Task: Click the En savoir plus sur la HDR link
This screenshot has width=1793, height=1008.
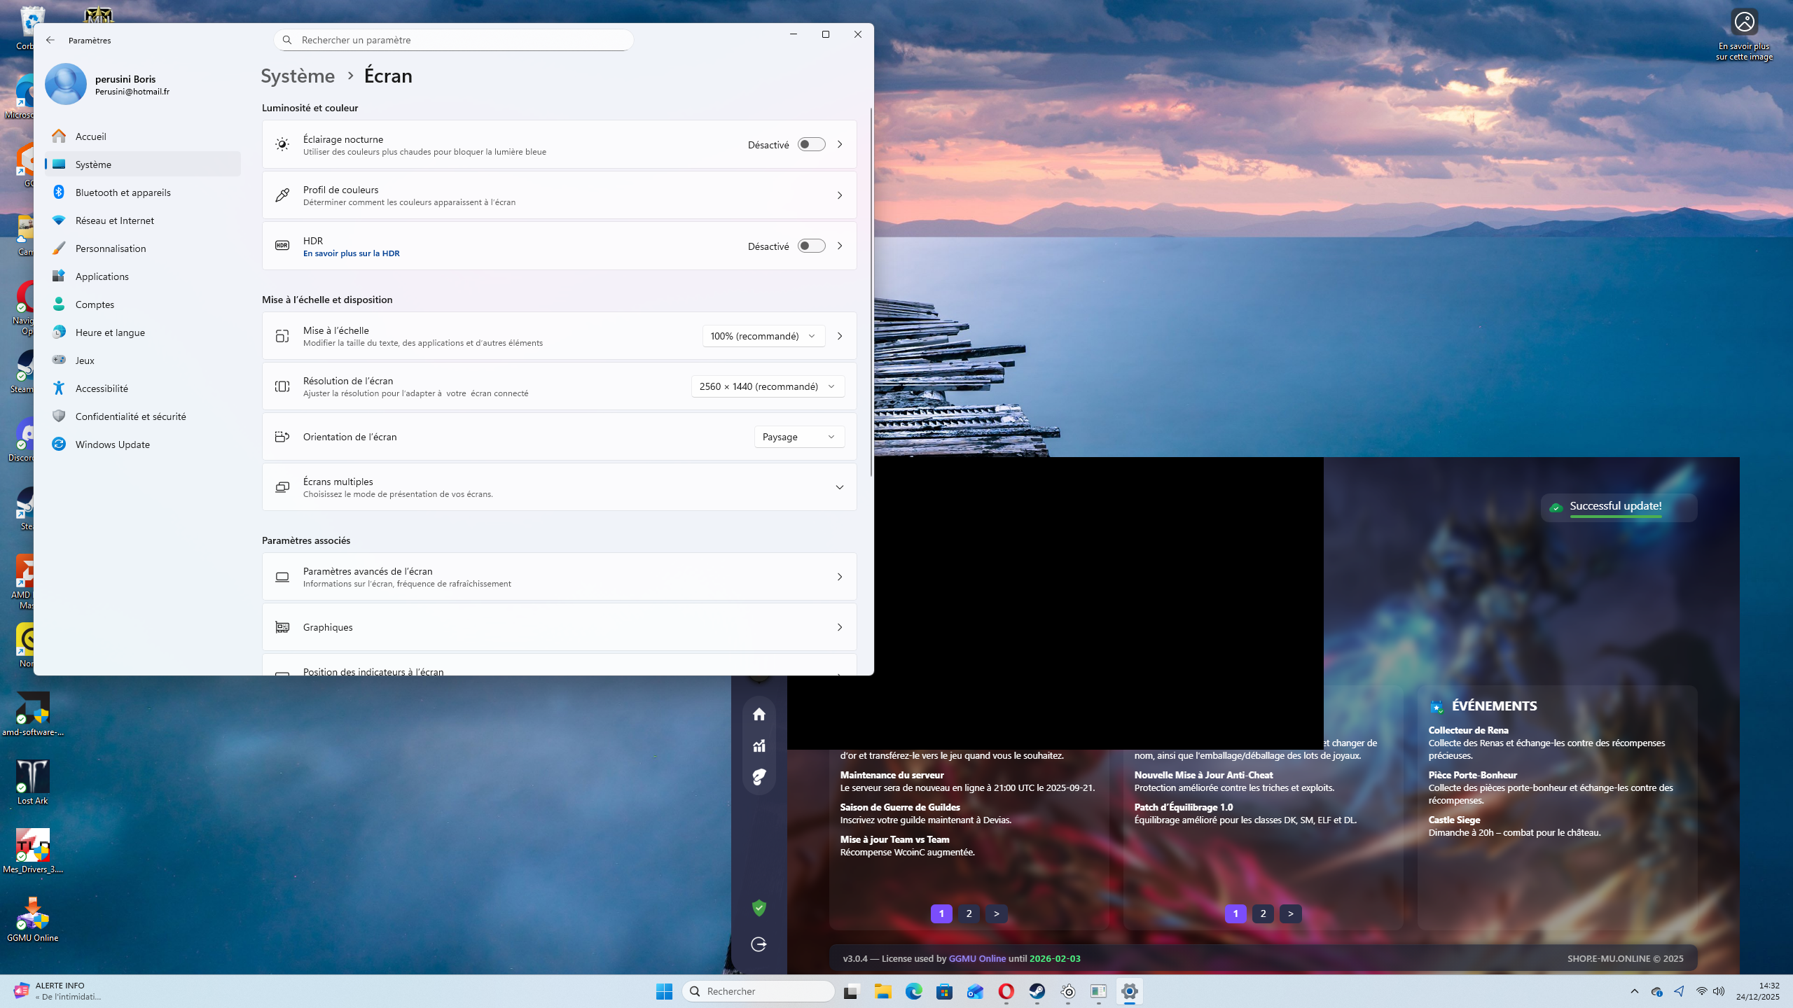Action: [351, 253]
